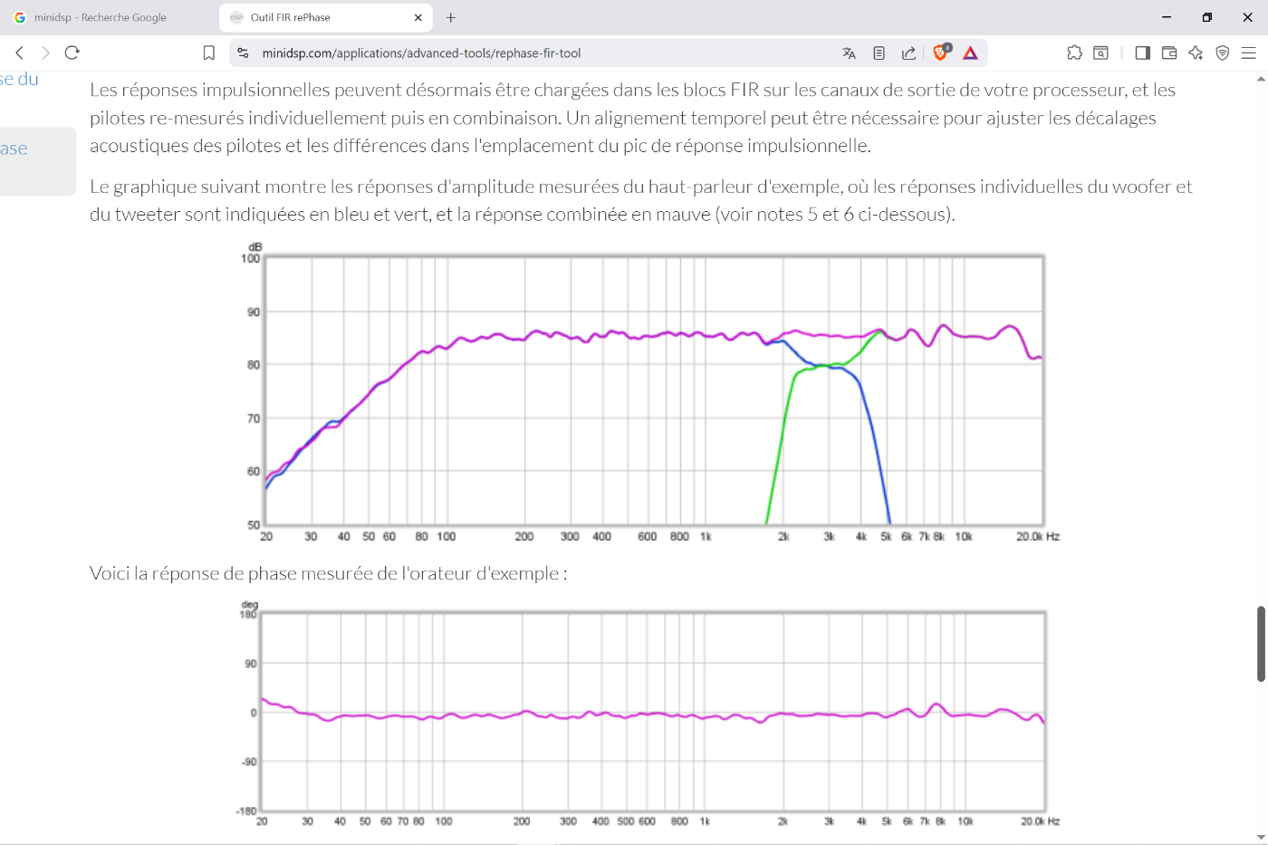The width and height of the screenshot is (1268, 845).
Task: Toggle the browser sidebar panel
Action: pyautogui.click(x=1142, y=53)
